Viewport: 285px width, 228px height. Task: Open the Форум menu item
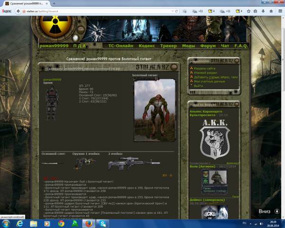(x=208, y=46)
